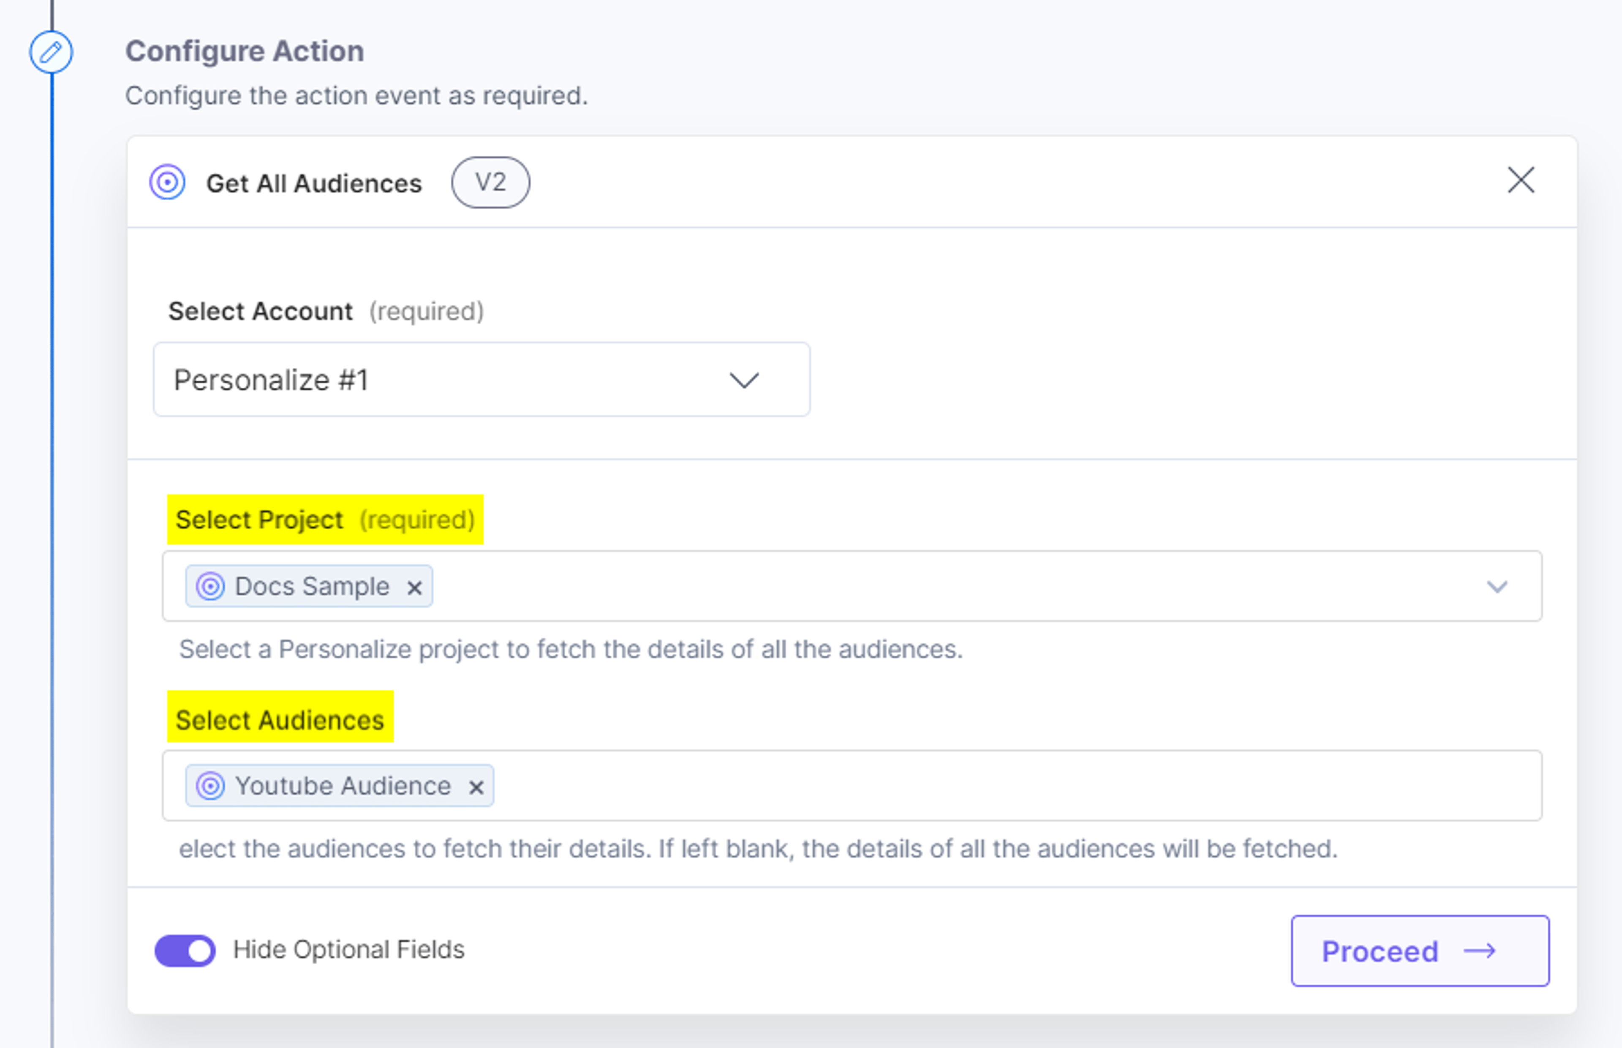Toggle the Hide Optional Fields switch
Image resolution: width=1622 pixels, height=1048 pixels.
click(185, 951)
